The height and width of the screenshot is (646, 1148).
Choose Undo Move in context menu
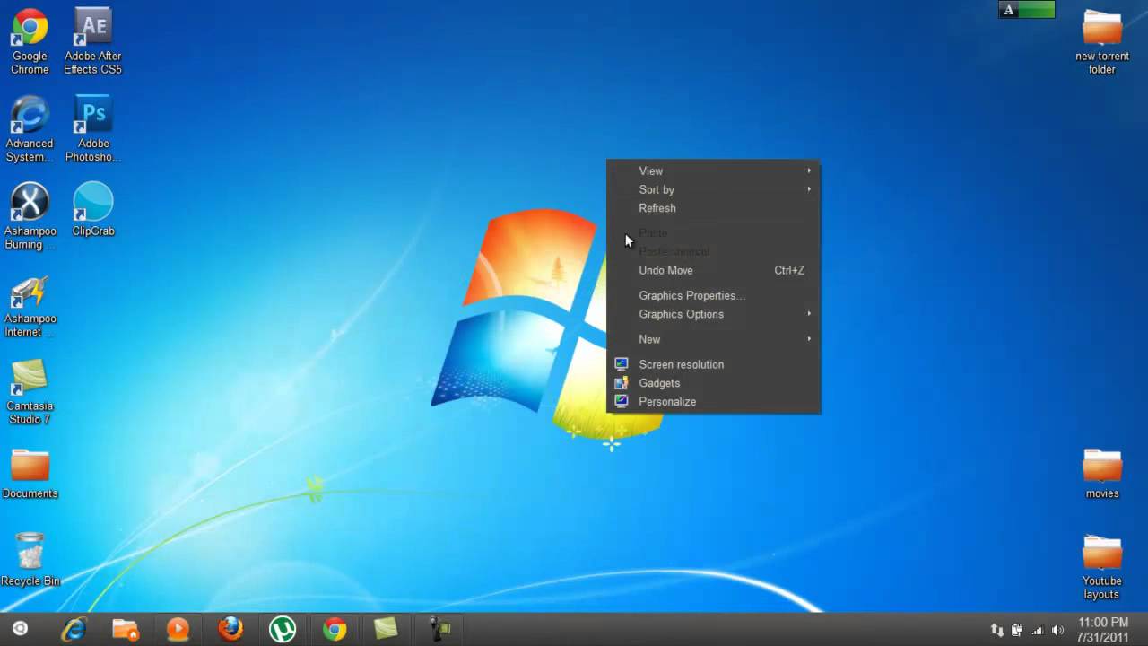713,270
